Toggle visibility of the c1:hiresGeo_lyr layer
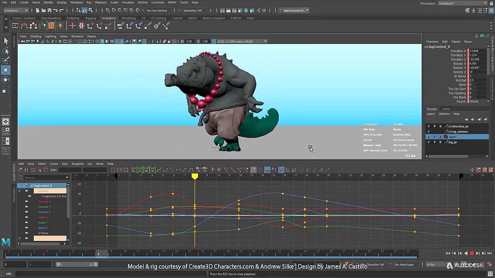This screenshot has width=495, height=278. (x=428, y=126)
